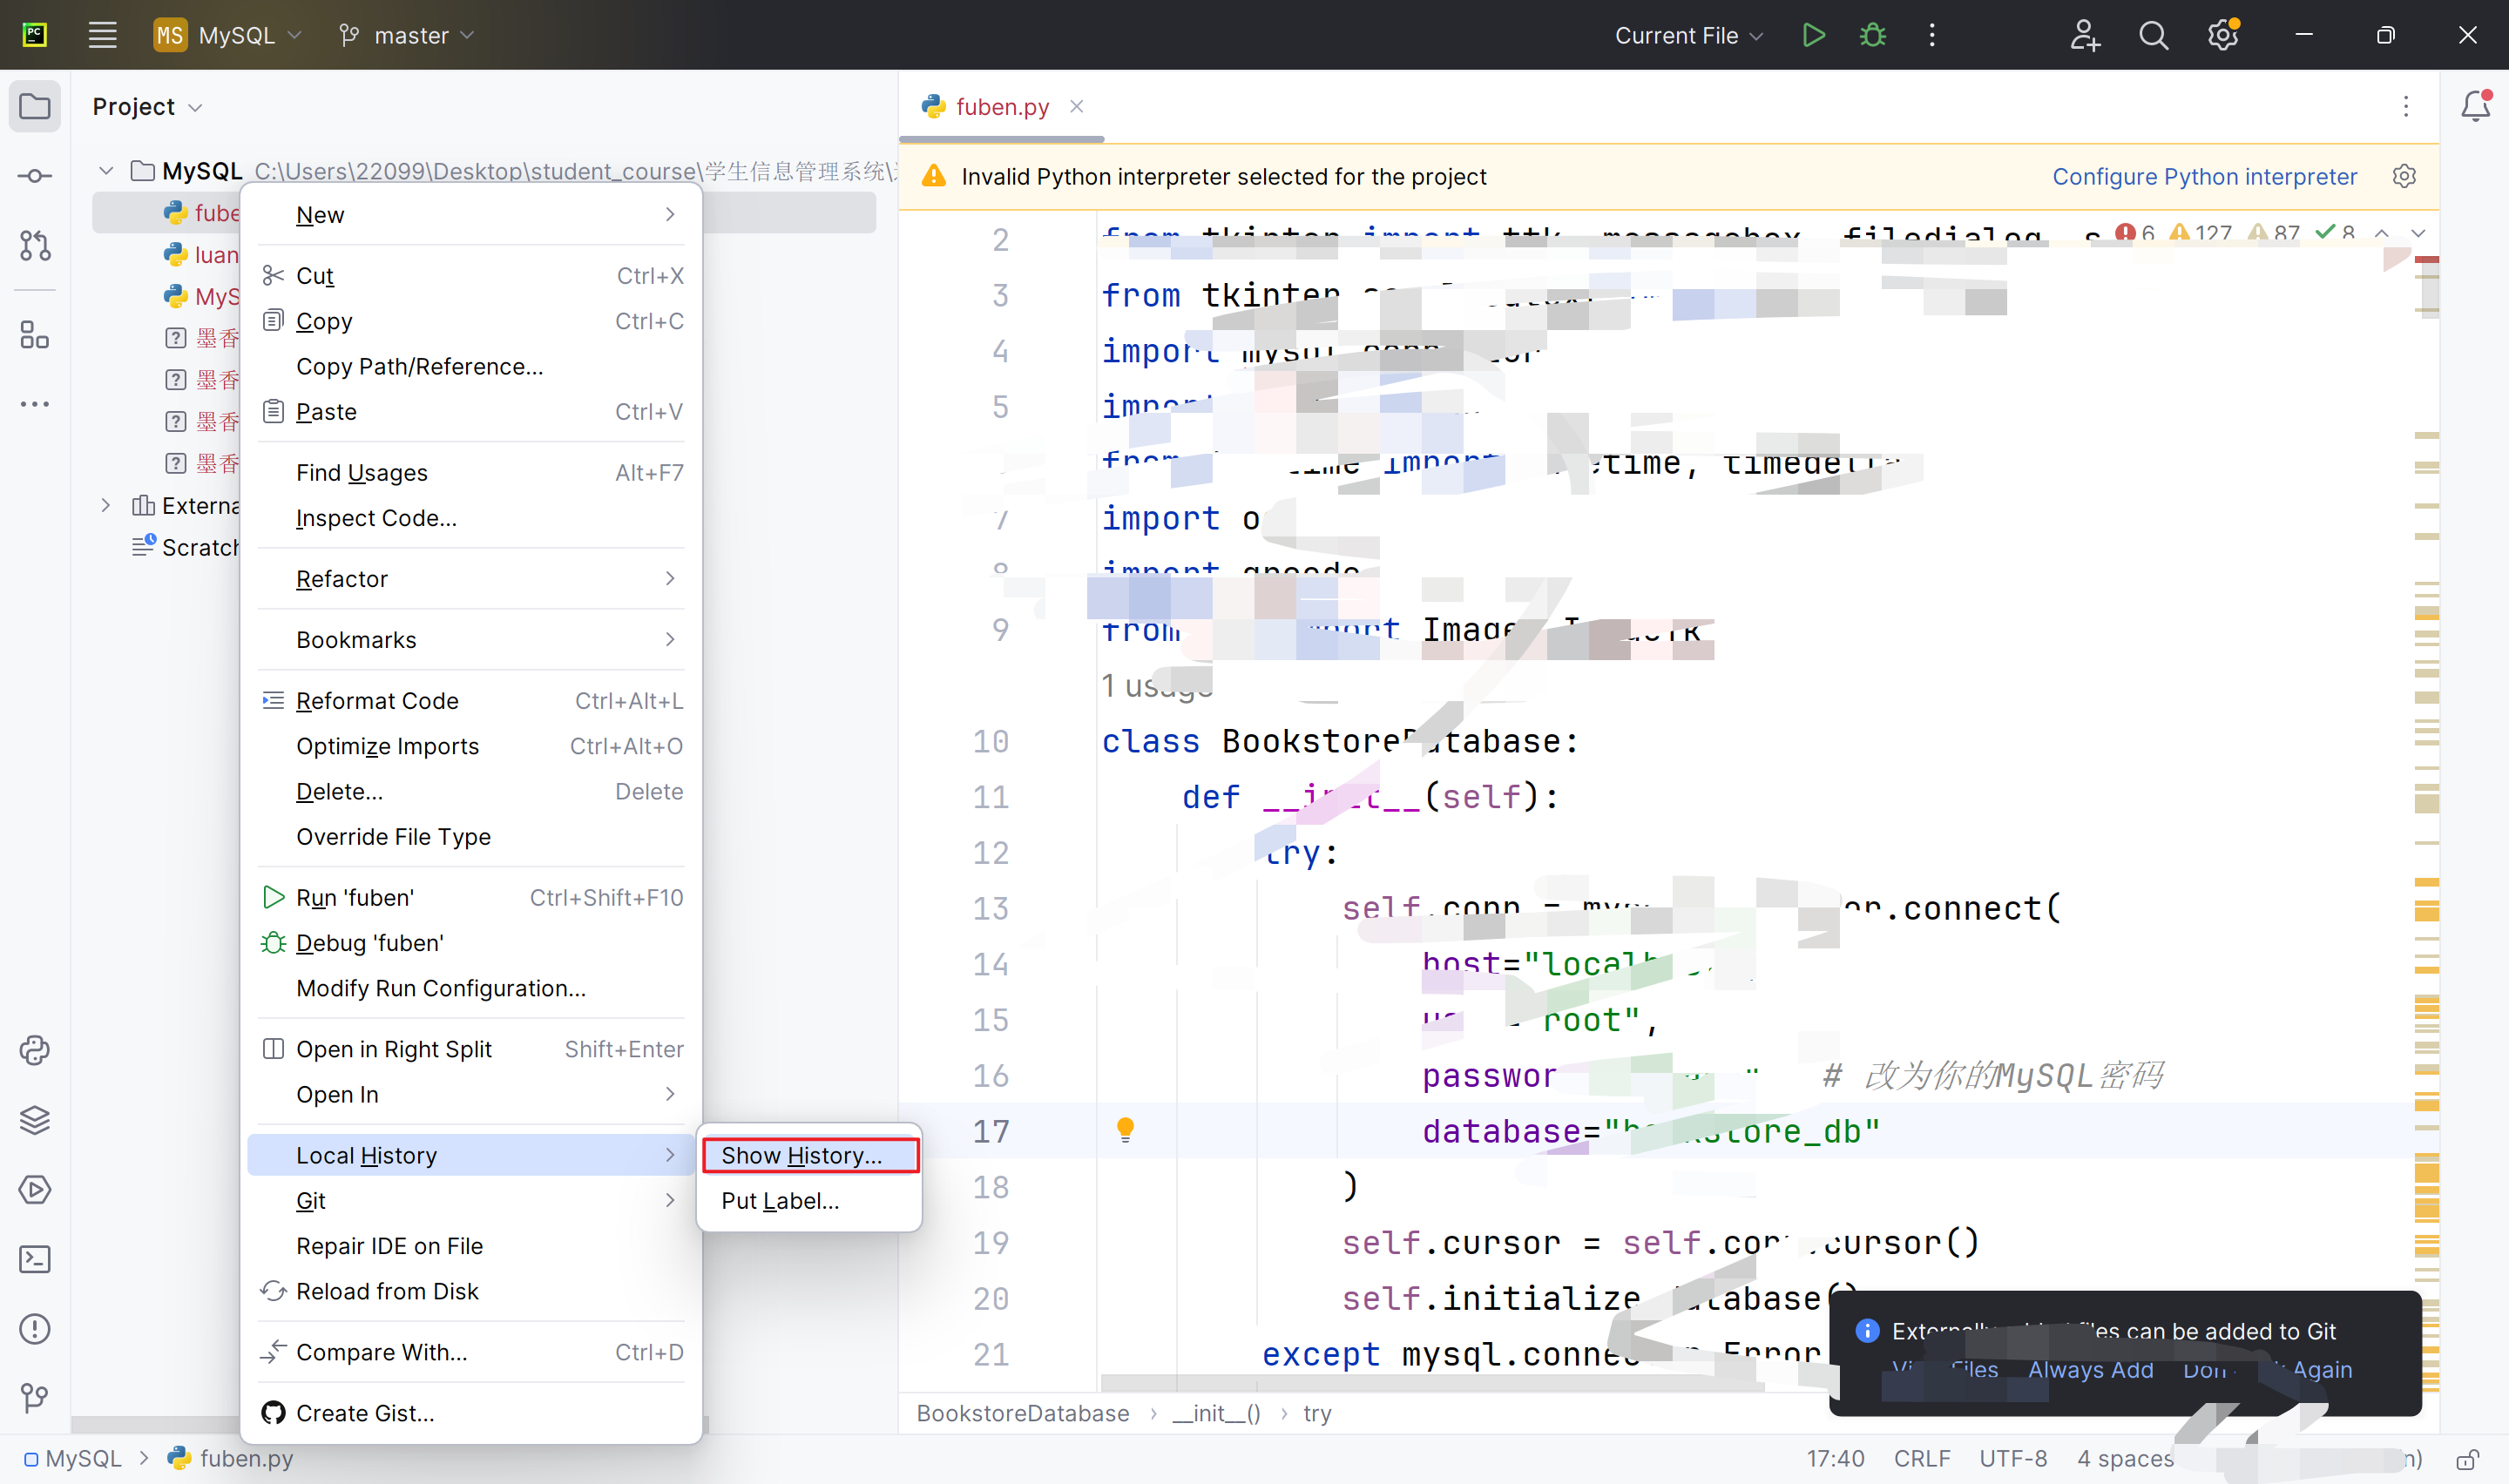Expand External Libraries tree node
2509x1484 pixels.
pos(106,506)
